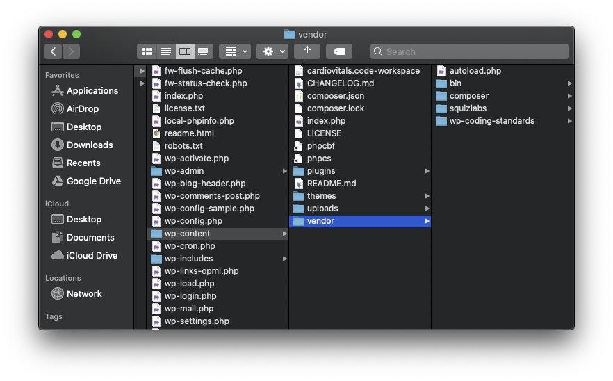This screenshot has width=613, height=381.
Task: Click the Edit Tags toolbar button
Action: tap(339, 51)
